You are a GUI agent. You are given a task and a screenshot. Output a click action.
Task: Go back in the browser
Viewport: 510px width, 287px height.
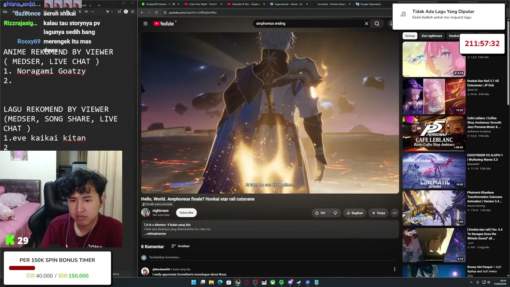click(142, 12)
